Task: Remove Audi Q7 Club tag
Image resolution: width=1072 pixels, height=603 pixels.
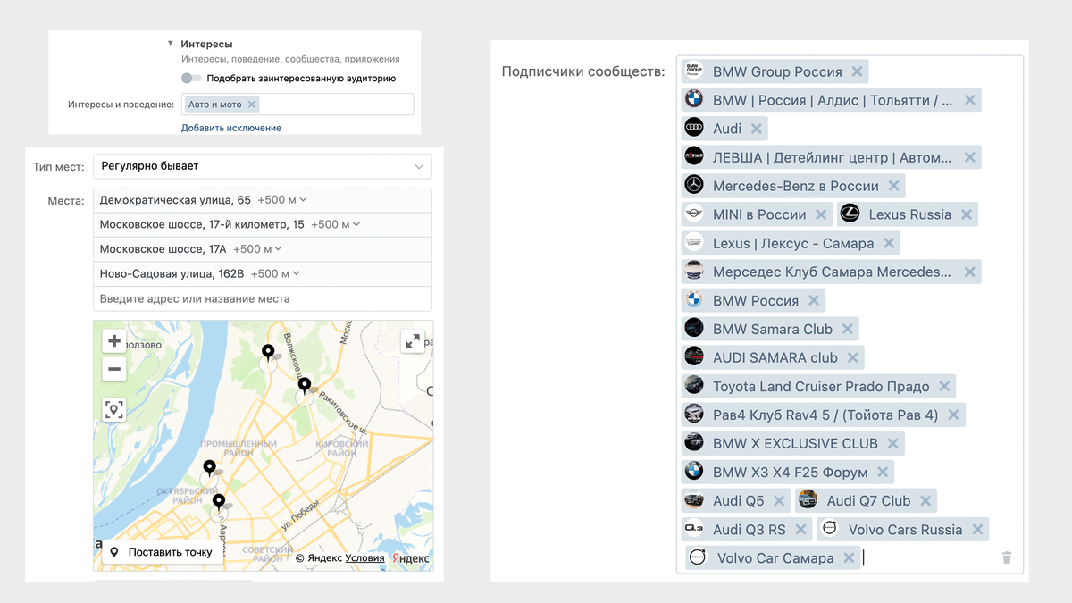Action: (925, 500)
